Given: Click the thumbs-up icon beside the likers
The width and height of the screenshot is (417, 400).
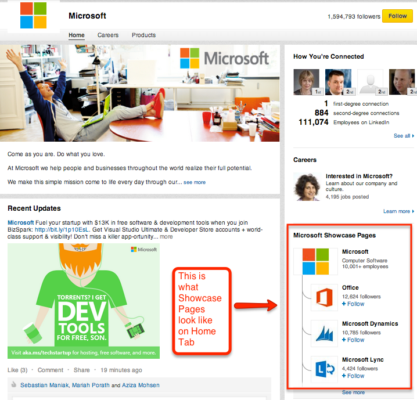Looking at the screenshot, I should (x=13, y=384).
